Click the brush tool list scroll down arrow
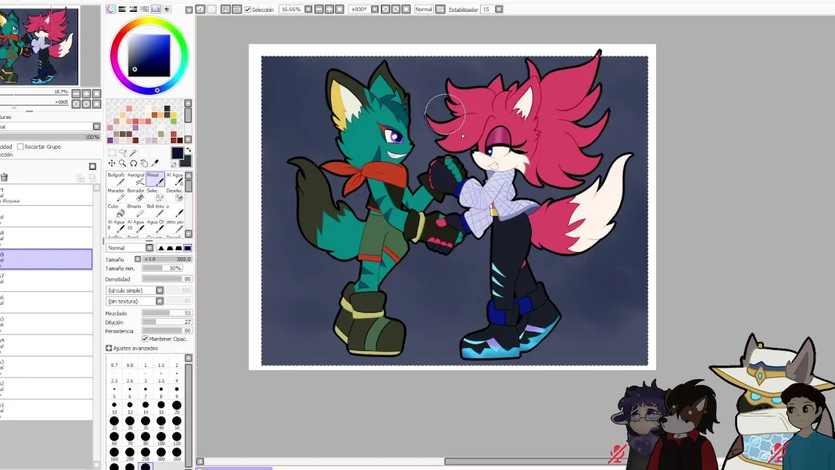Screen dimensions: 835x470 tap(189, 233)
